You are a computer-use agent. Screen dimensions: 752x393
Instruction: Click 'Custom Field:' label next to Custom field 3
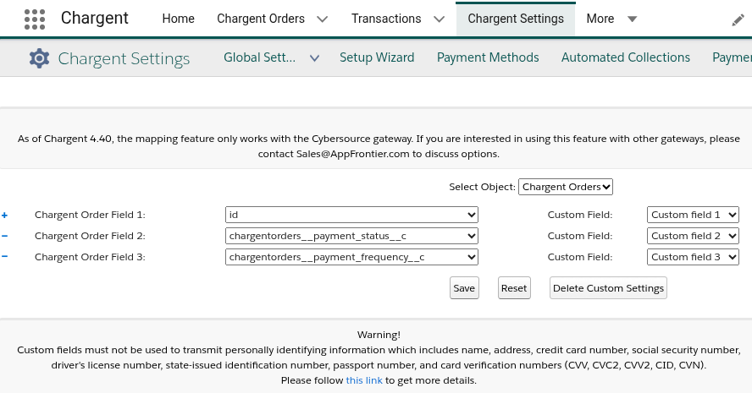coord(580,257)
